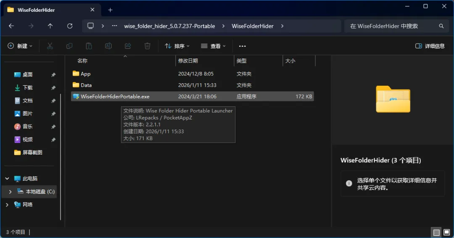Expand the 网络 tree node
Image resolution: width=454 pixels, height=238 pixels.
[x=7, y=205]
